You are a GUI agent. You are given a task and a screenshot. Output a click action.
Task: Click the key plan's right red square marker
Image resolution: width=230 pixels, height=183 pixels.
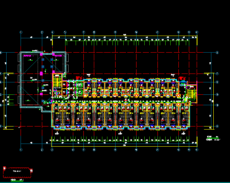tap(31, 171)
